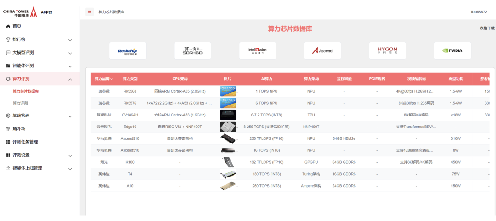Click the AI算力 column header
This screenshot has width=496, height=221.
tap(267, 79)
